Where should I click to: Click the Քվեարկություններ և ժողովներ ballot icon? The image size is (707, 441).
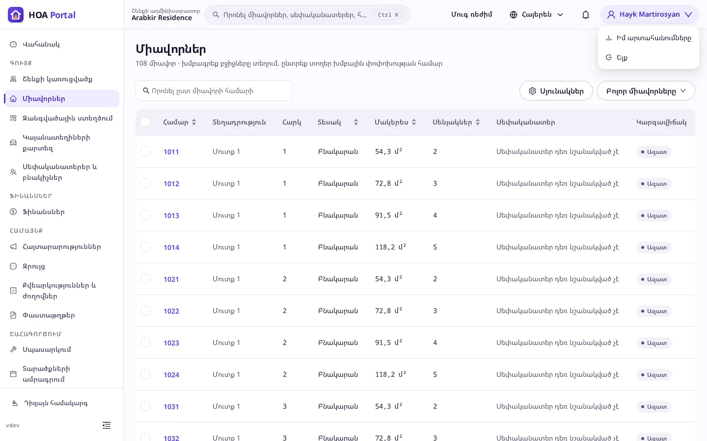(x=13, y=291)
